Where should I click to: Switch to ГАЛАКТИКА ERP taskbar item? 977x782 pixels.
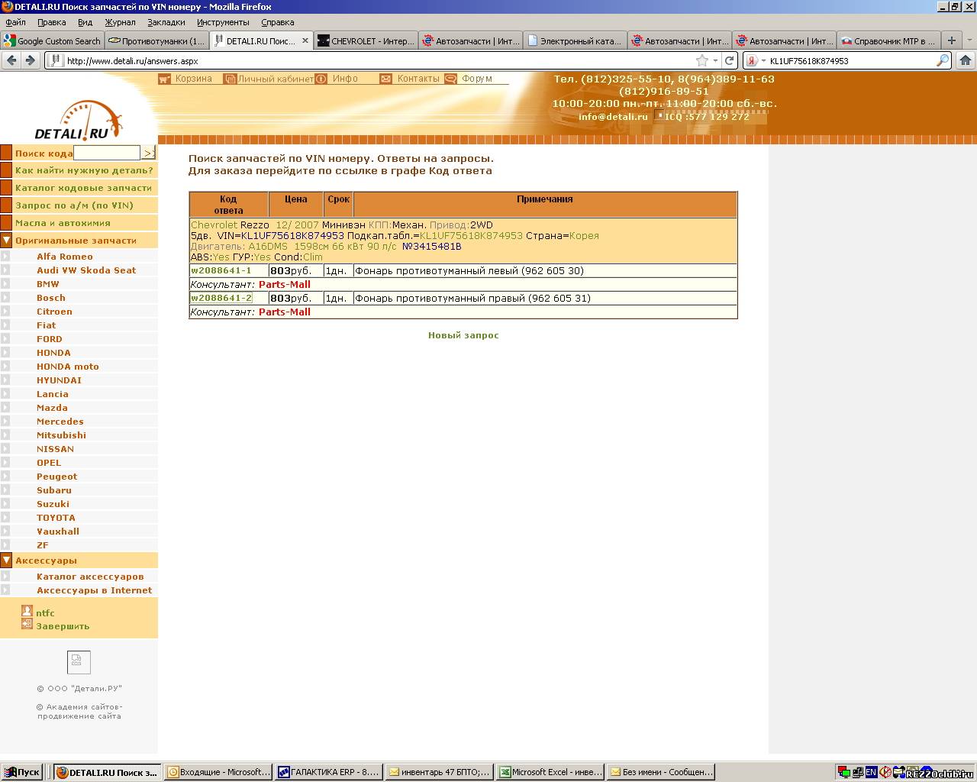(329, 772)
